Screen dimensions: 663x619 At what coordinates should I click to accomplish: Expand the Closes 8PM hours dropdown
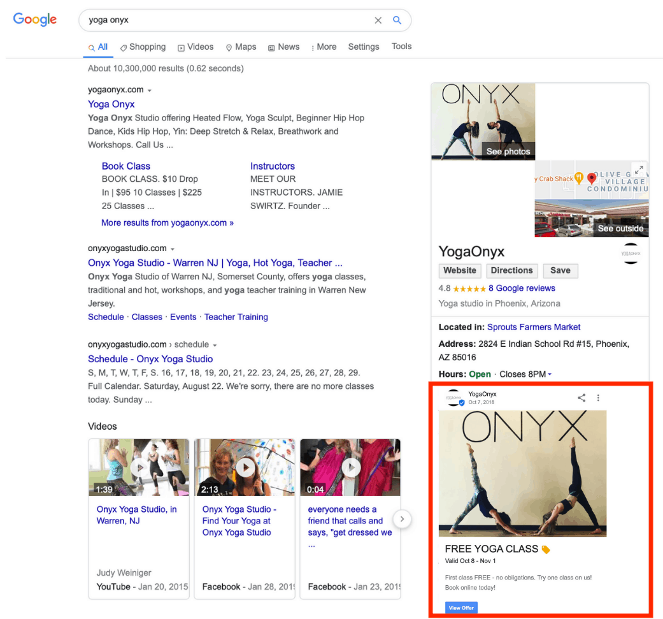coord(550,374)
